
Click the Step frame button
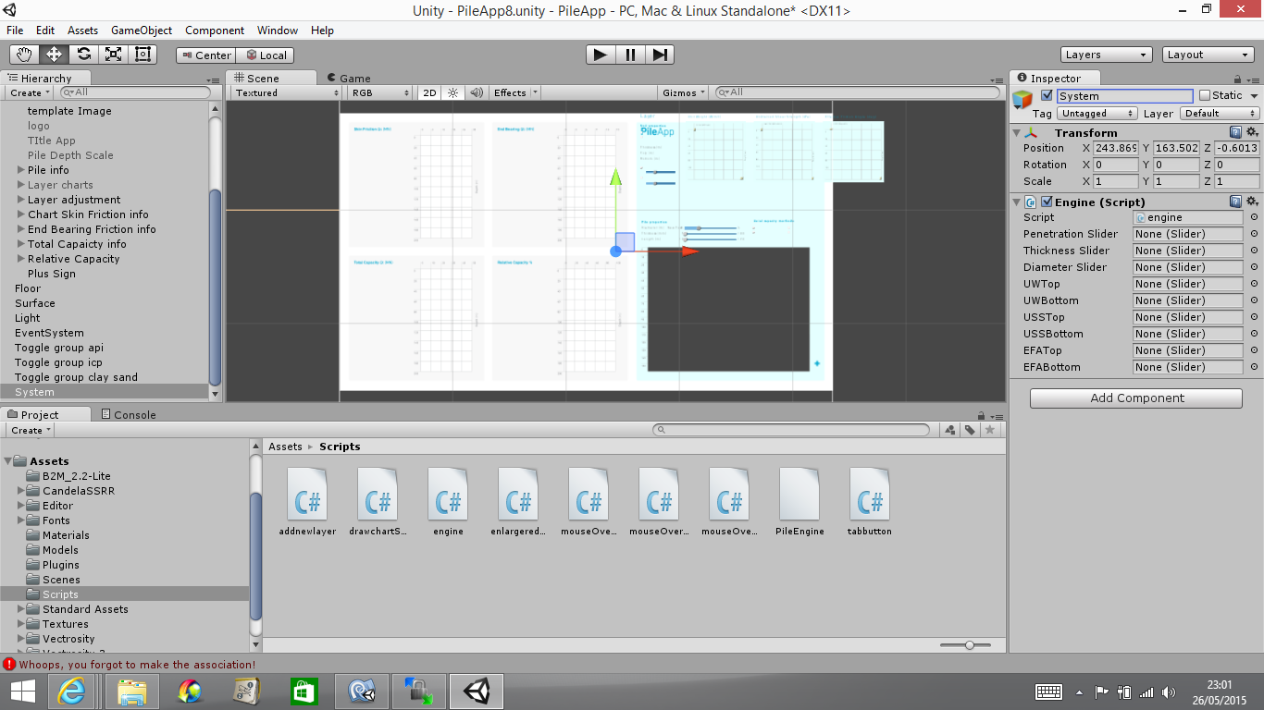(x=659, y=55)
